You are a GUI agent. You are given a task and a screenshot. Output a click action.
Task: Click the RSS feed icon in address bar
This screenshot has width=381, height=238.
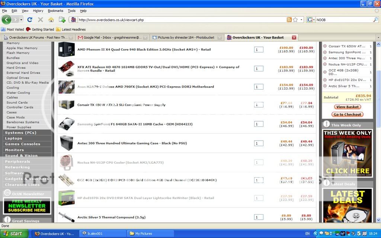289,20
